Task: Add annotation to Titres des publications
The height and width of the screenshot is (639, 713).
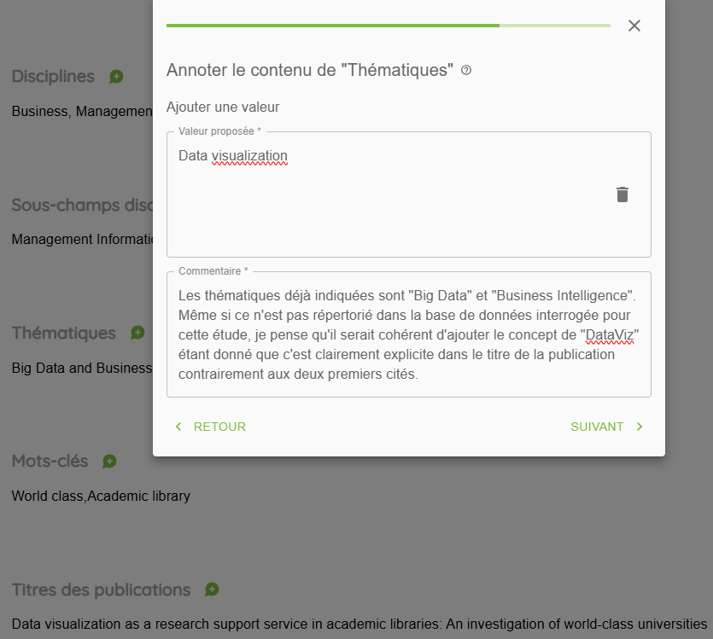Action: 212,590
